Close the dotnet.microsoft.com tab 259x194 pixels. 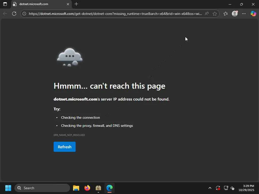pos(68,4)
